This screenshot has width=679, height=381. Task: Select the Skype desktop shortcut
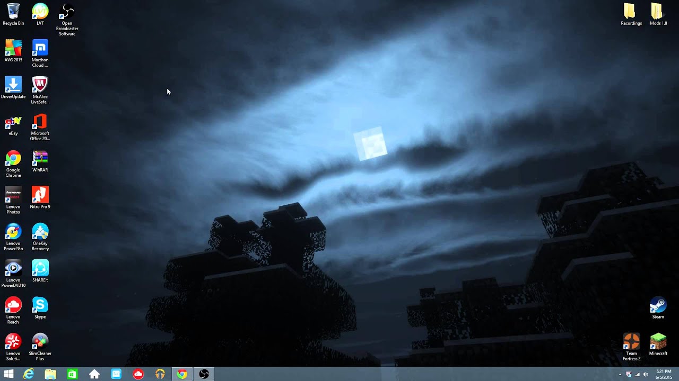click(40, 307)
